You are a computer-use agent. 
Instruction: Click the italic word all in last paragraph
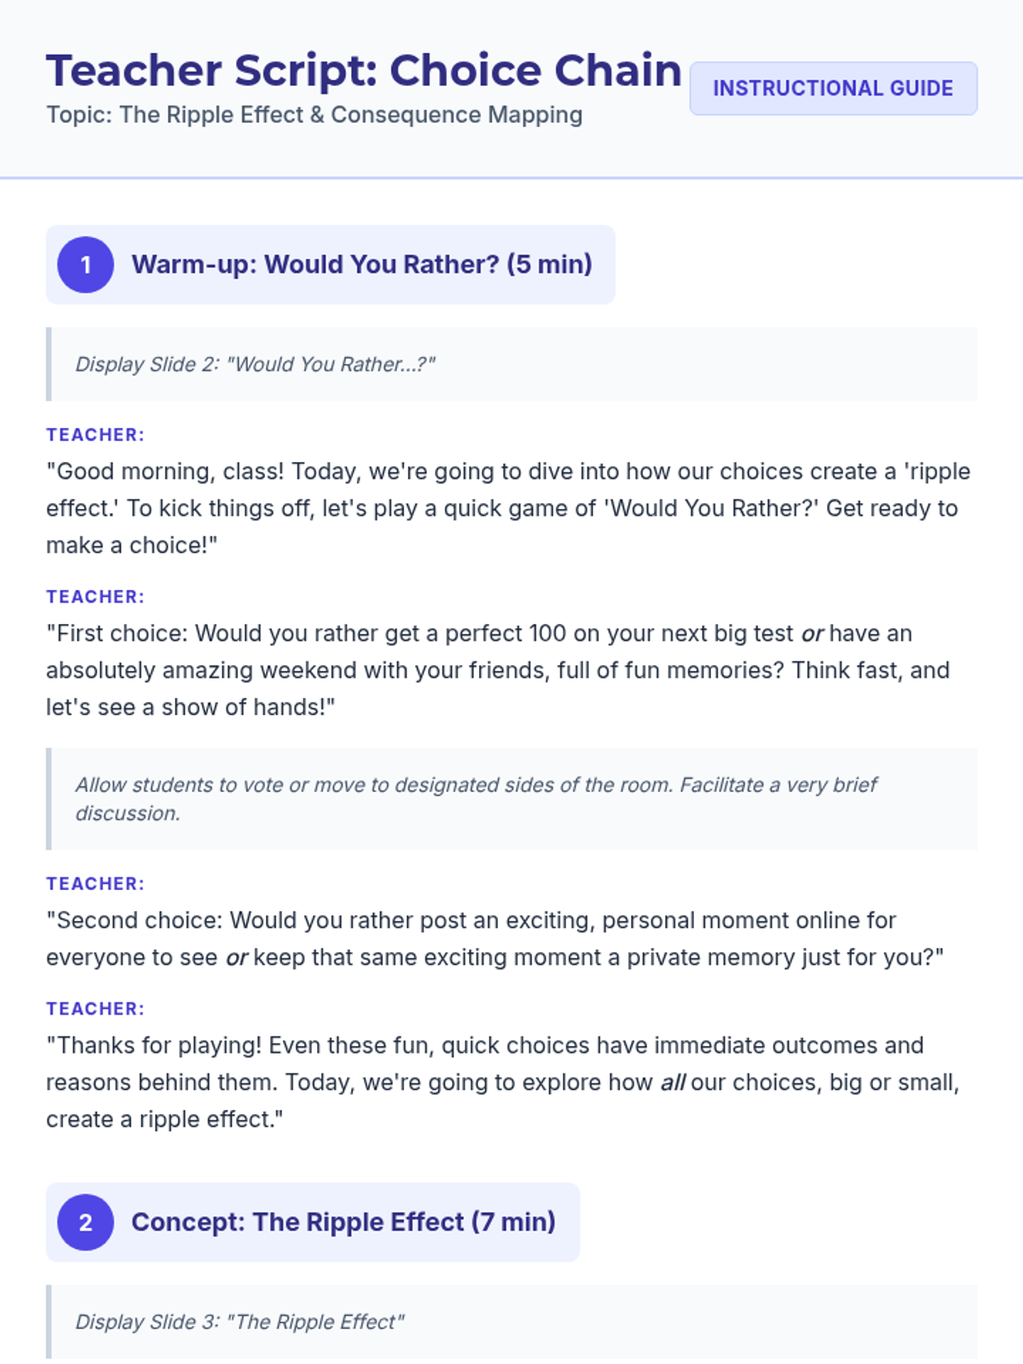pyautogui.click(x=673, y=1083)
